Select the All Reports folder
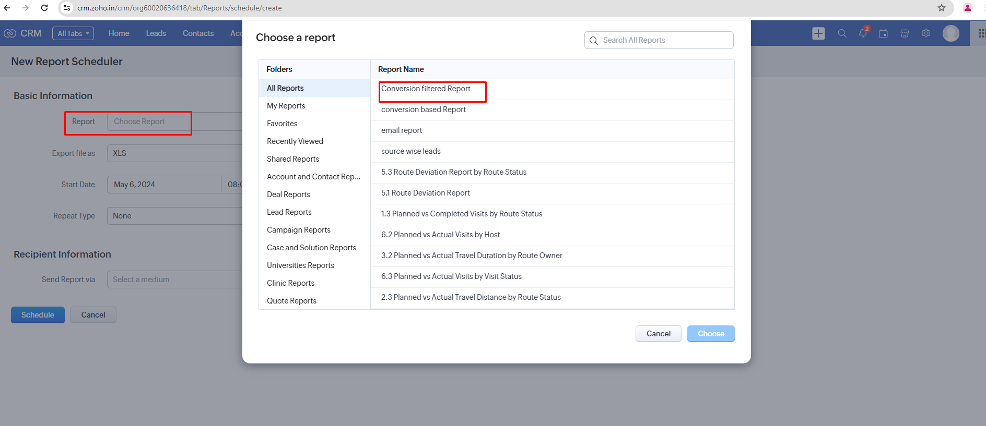Viewport: 986px width, 426px height. [314, 88]
